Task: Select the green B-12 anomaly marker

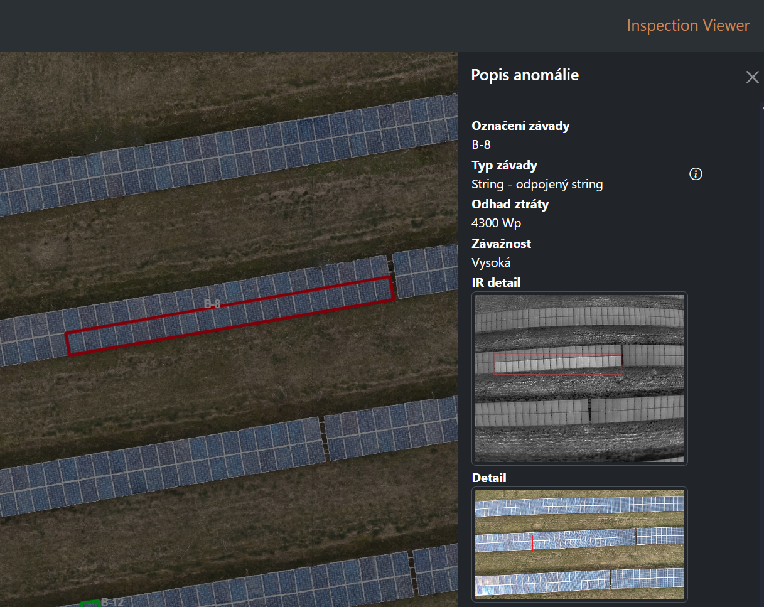Action: (x=90, y=603)
